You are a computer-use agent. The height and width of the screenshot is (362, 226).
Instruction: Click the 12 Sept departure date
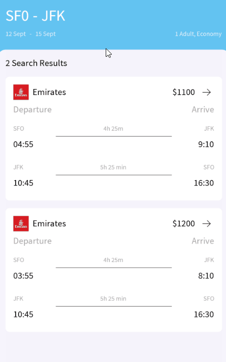[16, 34]
